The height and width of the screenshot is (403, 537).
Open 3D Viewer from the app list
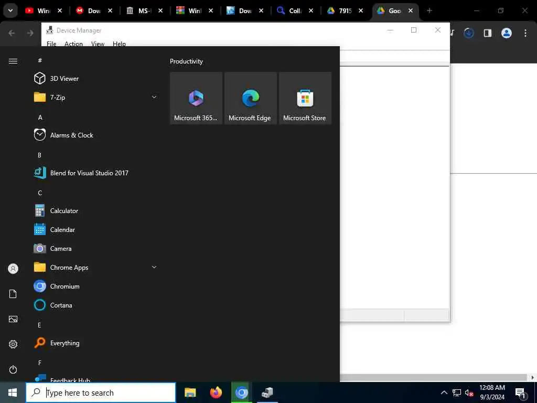[x=96, y=79]
